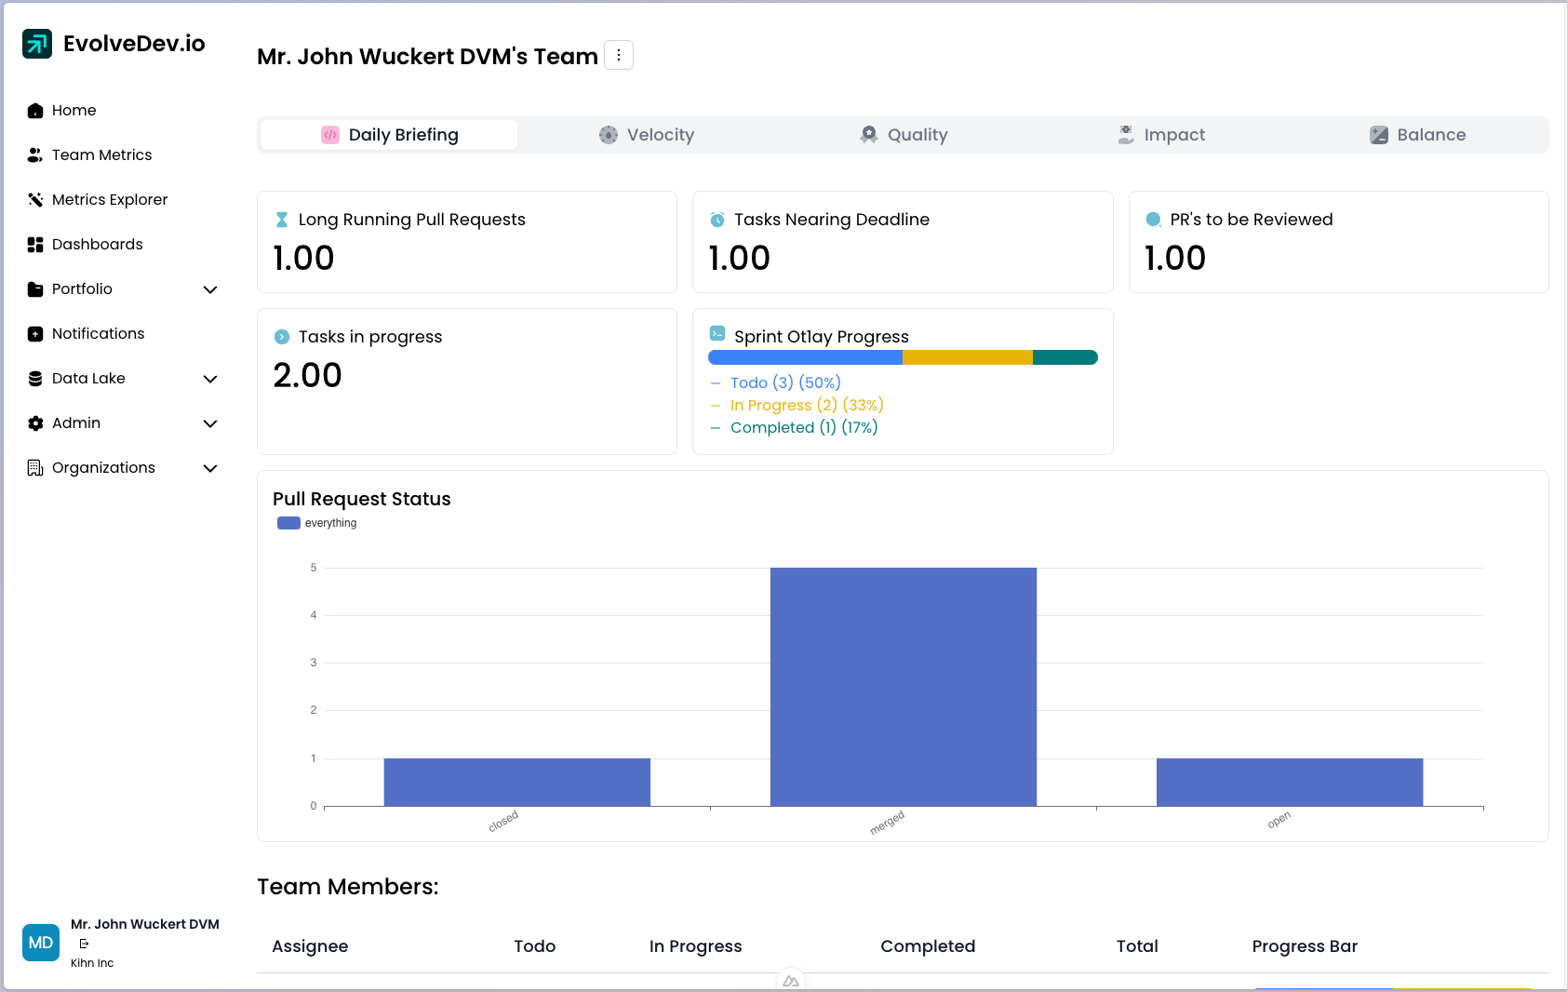
Task: Expand the Admin submenu chevron
Action: [x=210, y=423]
